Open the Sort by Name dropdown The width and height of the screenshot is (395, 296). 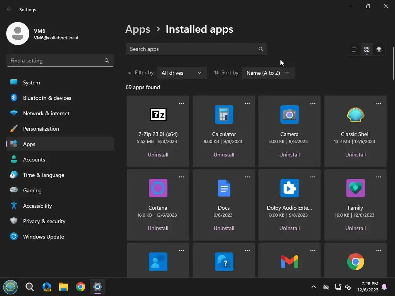click(x=268, y=73)
